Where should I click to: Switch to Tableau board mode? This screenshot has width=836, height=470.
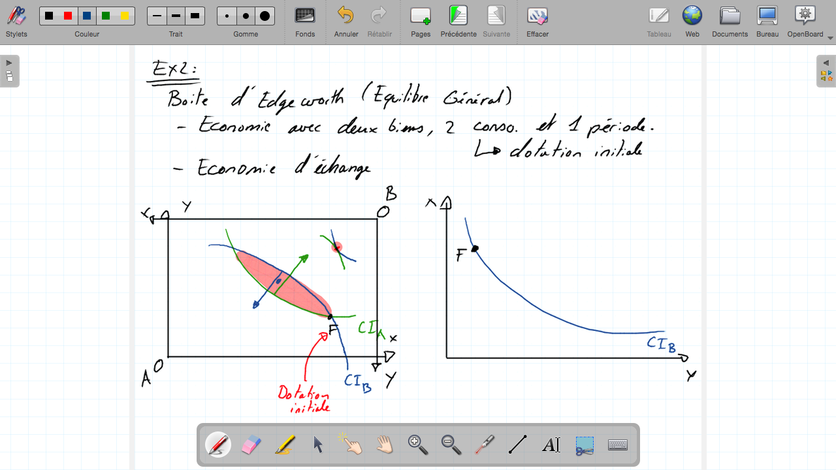(x=659, y=22)
